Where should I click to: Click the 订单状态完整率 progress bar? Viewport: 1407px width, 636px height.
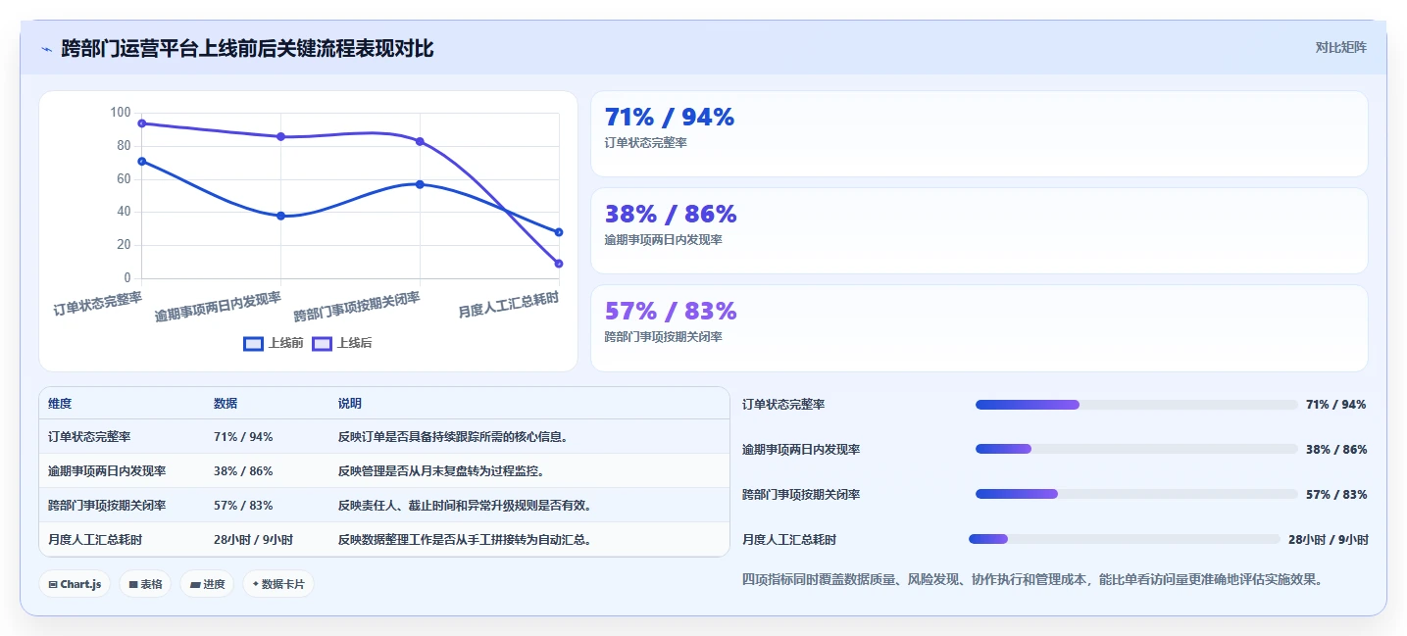[1136, 405]
